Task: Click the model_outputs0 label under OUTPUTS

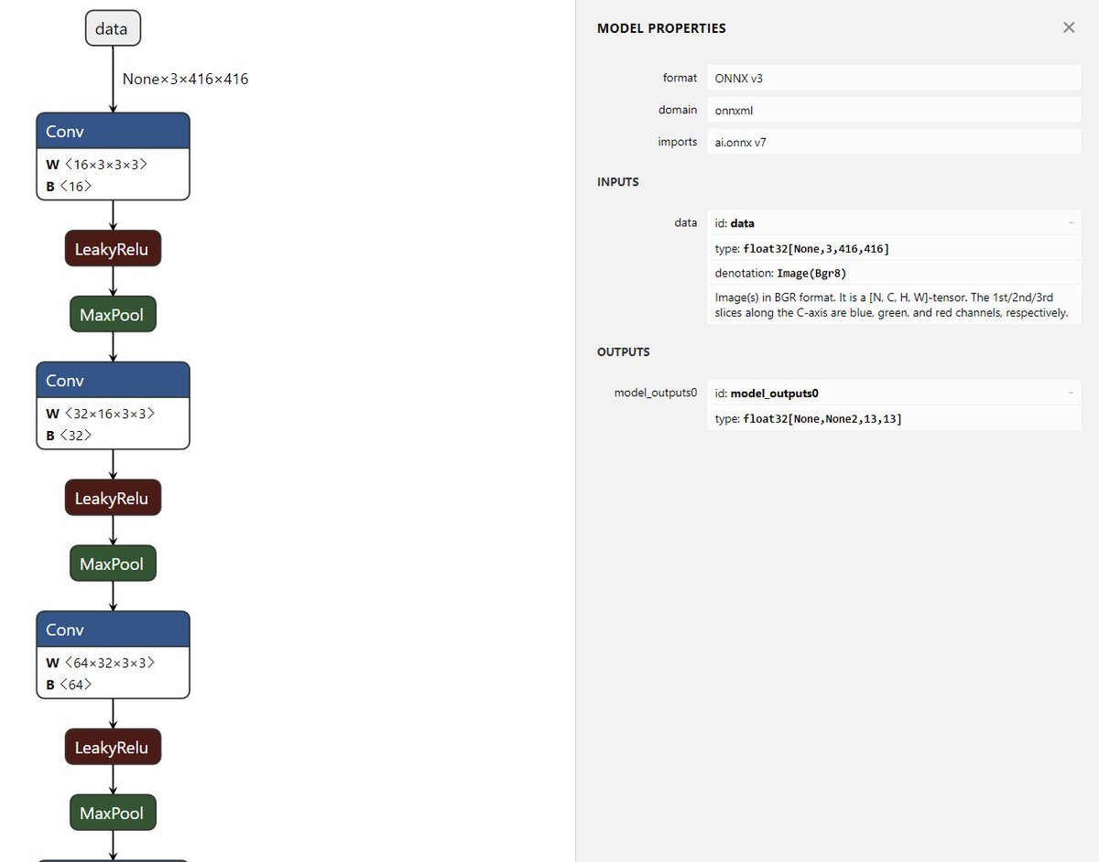Action: [x=656, y=393]
